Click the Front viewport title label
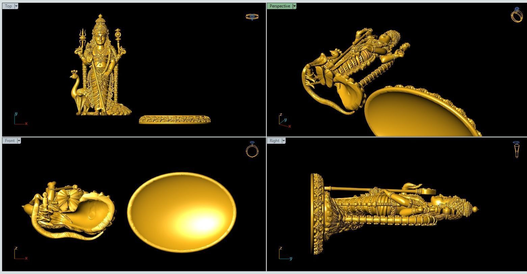This screenshot has height=274, width=527. point(10,141)
